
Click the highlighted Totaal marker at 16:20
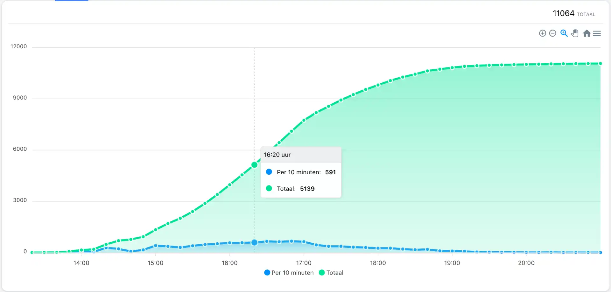pyautogui.click(x=254, y=165)
